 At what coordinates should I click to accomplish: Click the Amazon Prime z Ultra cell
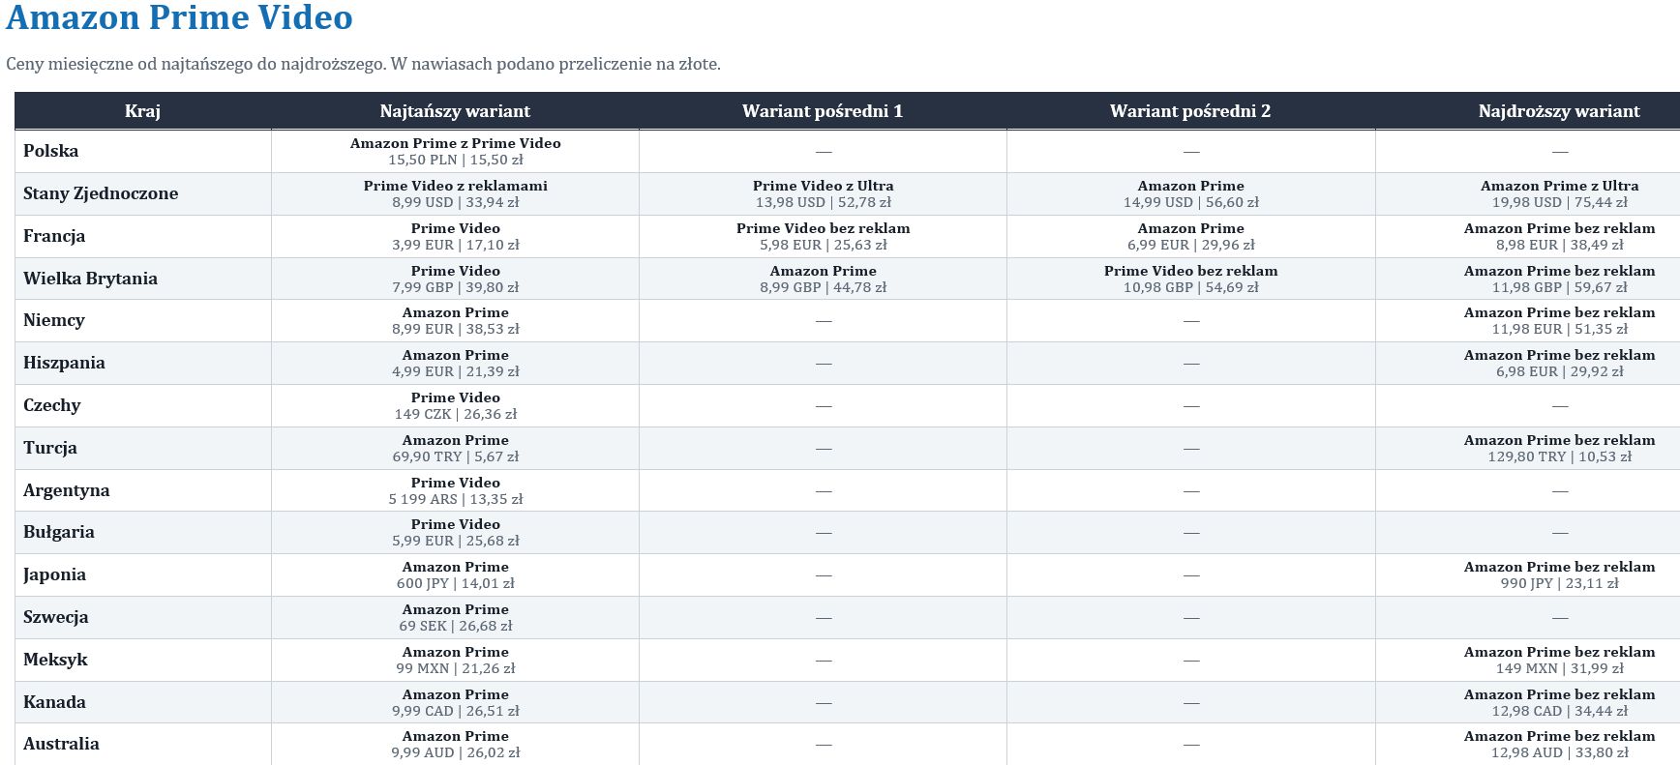tap(1559, 193)
